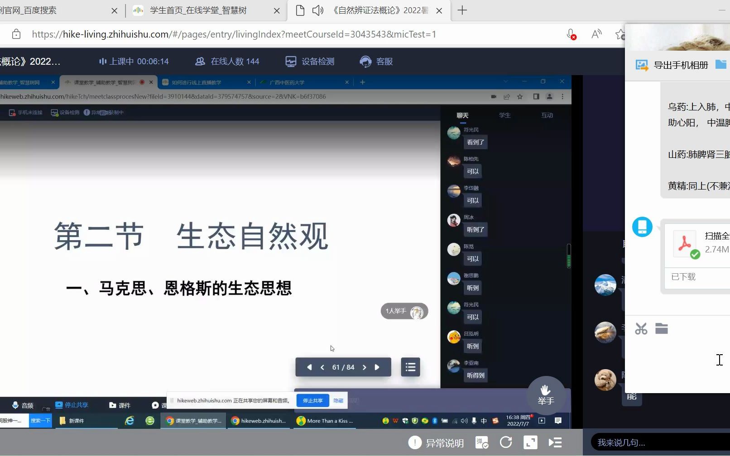730x456 pixels.
Task: Select the scissors screenshot tool
Action: tap(641, 328)
